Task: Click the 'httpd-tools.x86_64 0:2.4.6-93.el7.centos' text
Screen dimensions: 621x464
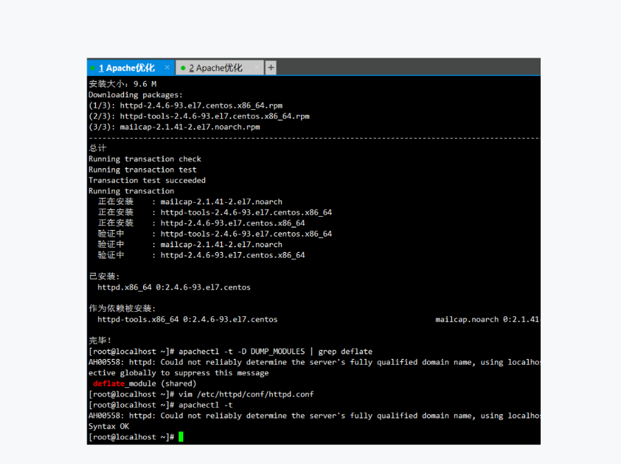Action: click(187, 319)
